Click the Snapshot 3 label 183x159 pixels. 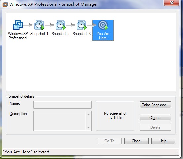coord(82,34)
